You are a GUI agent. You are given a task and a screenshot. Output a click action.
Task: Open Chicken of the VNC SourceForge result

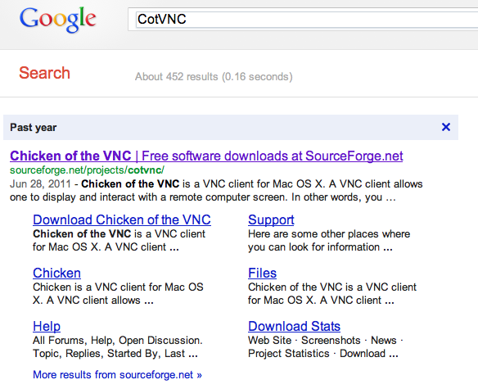[206, 156]
